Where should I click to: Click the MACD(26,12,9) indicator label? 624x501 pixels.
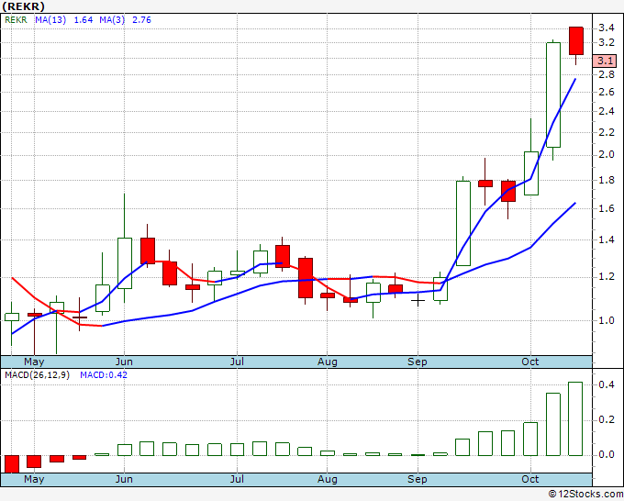(37, 375)
